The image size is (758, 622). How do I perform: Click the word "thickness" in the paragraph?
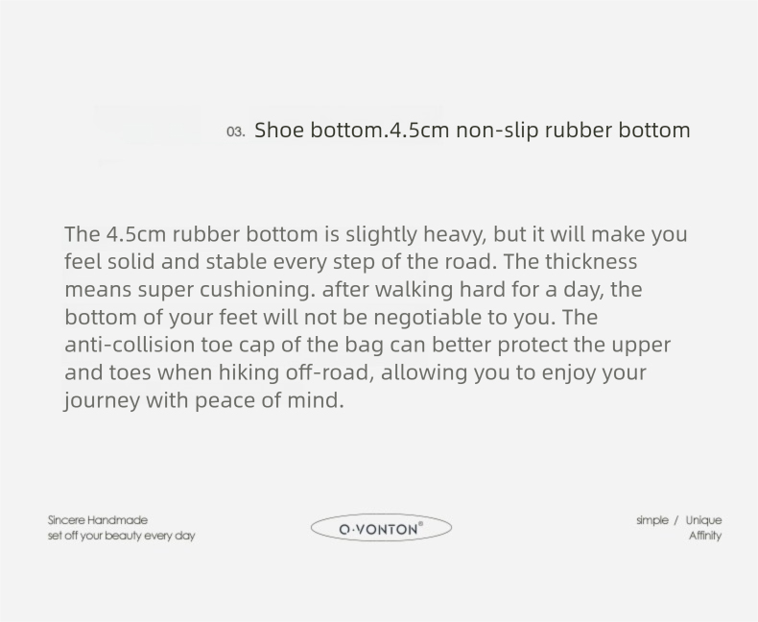[x=591, y=262]
